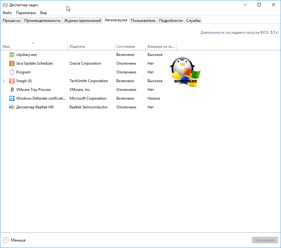Image resolution: width=281 pixels, height=248 pixels.
Task: Select the Java Update Scheduler icon
Action: [12, 63]
